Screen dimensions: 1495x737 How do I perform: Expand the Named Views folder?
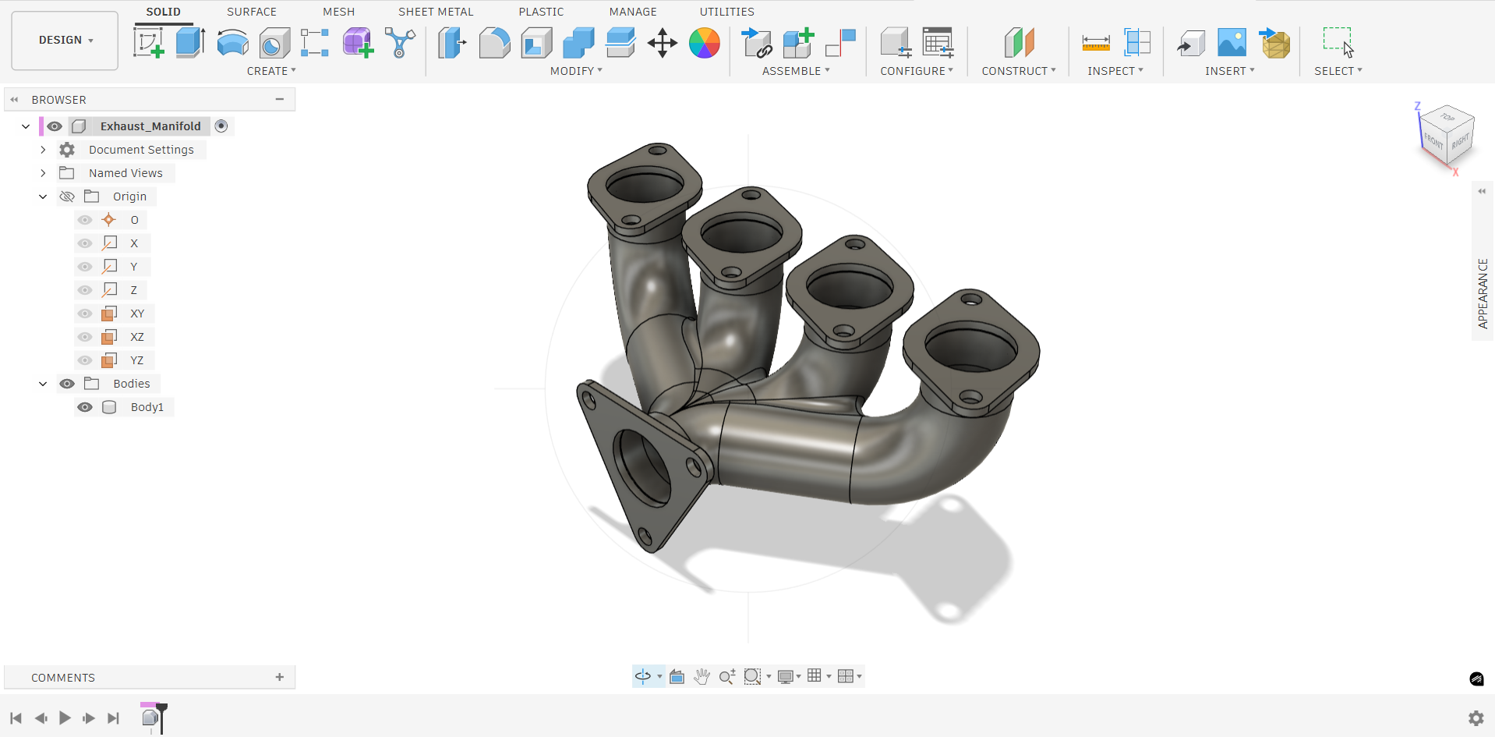click(x=43, y=173)
